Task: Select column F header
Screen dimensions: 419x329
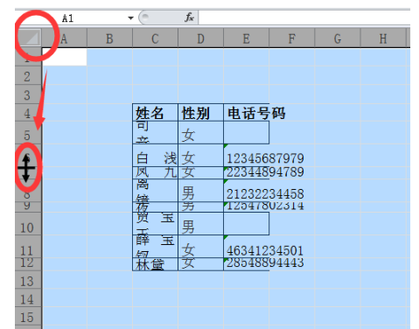Action: click(292, 38)
